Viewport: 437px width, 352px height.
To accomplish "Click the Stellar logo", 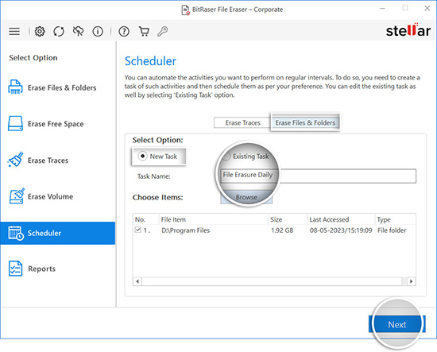I will (x=408, y=30).
